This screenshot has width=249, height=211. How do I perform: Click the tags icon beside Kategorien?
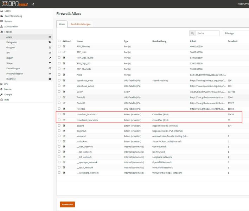pos(50,42)
